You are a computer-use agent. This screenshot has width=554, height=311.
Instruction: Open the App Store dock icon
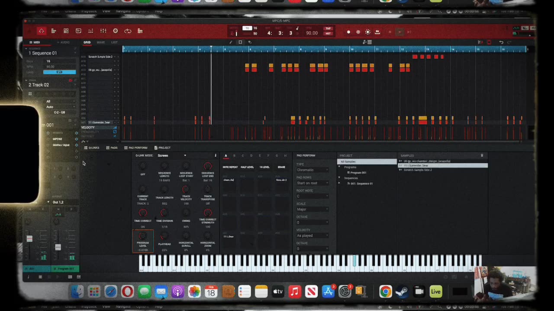[x=329, y=292]
